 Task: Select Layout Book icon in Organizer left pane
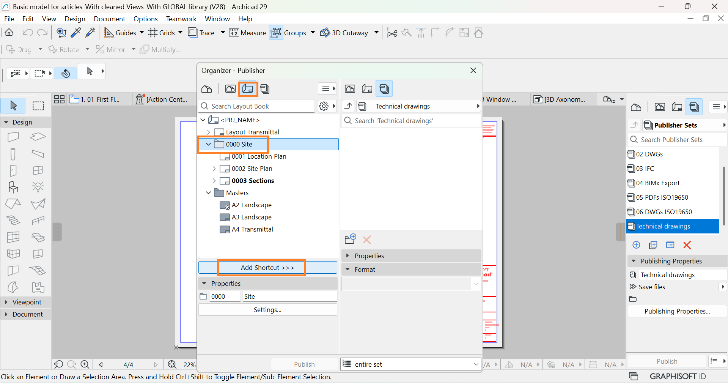(x=248, y=89)
